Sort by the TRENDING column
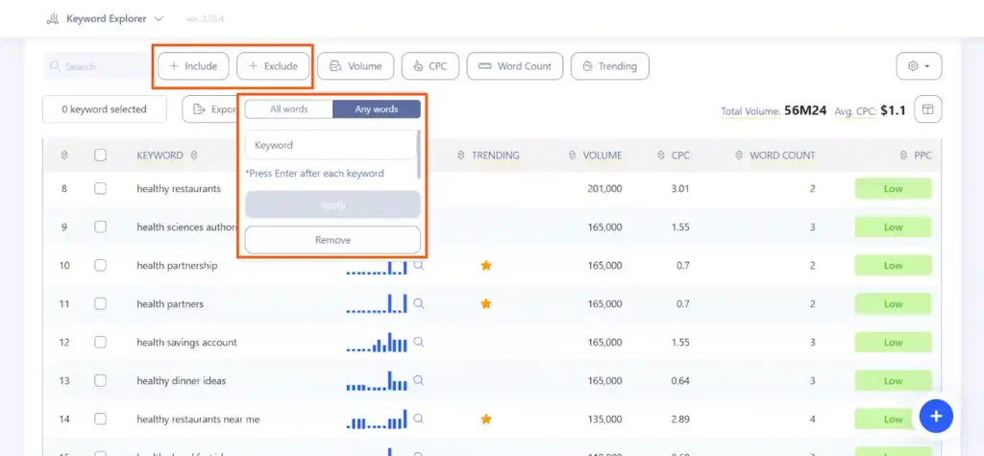Screen dimensions: 984x456 pos(461,155)
